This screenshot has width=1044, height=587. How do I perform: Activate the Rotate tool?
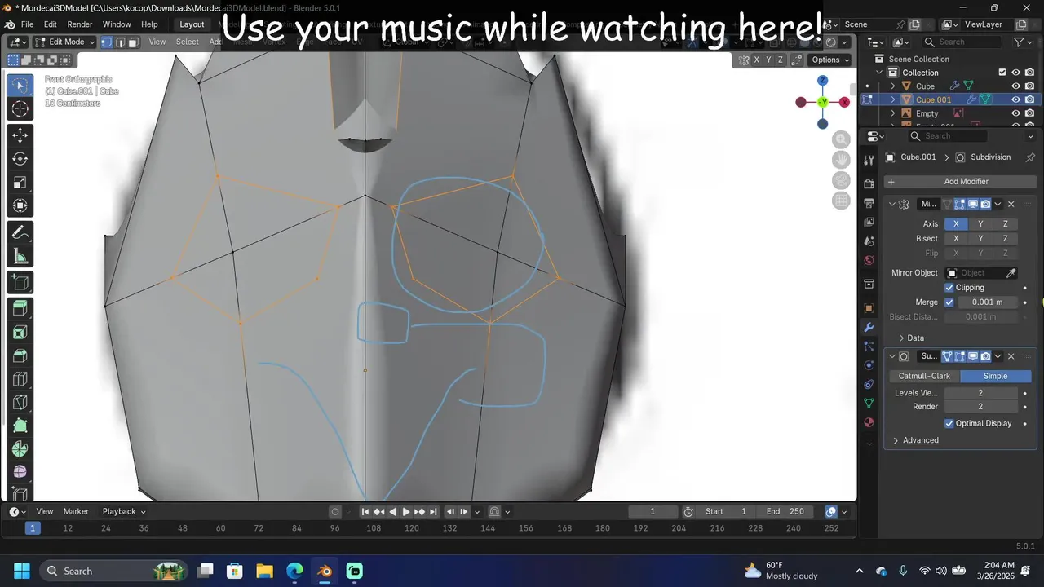tap(20, 159)
